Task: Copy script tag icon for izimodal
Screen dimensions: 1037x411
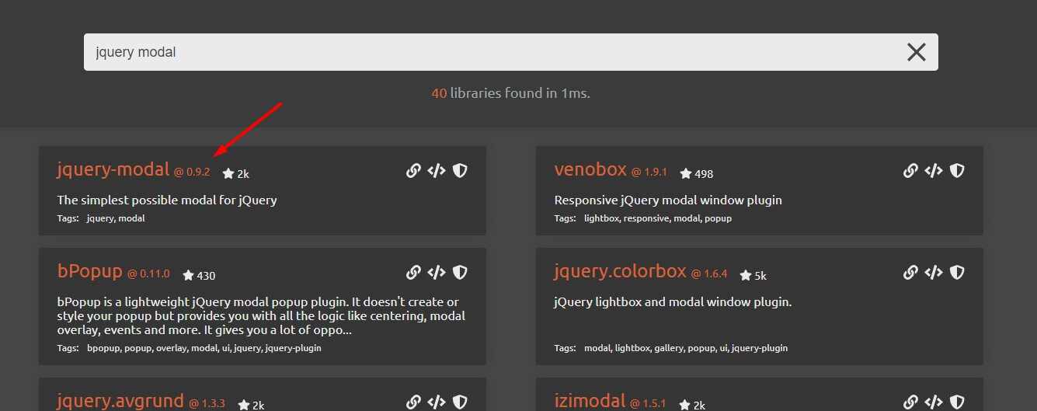Action: (x=934, y=402)
